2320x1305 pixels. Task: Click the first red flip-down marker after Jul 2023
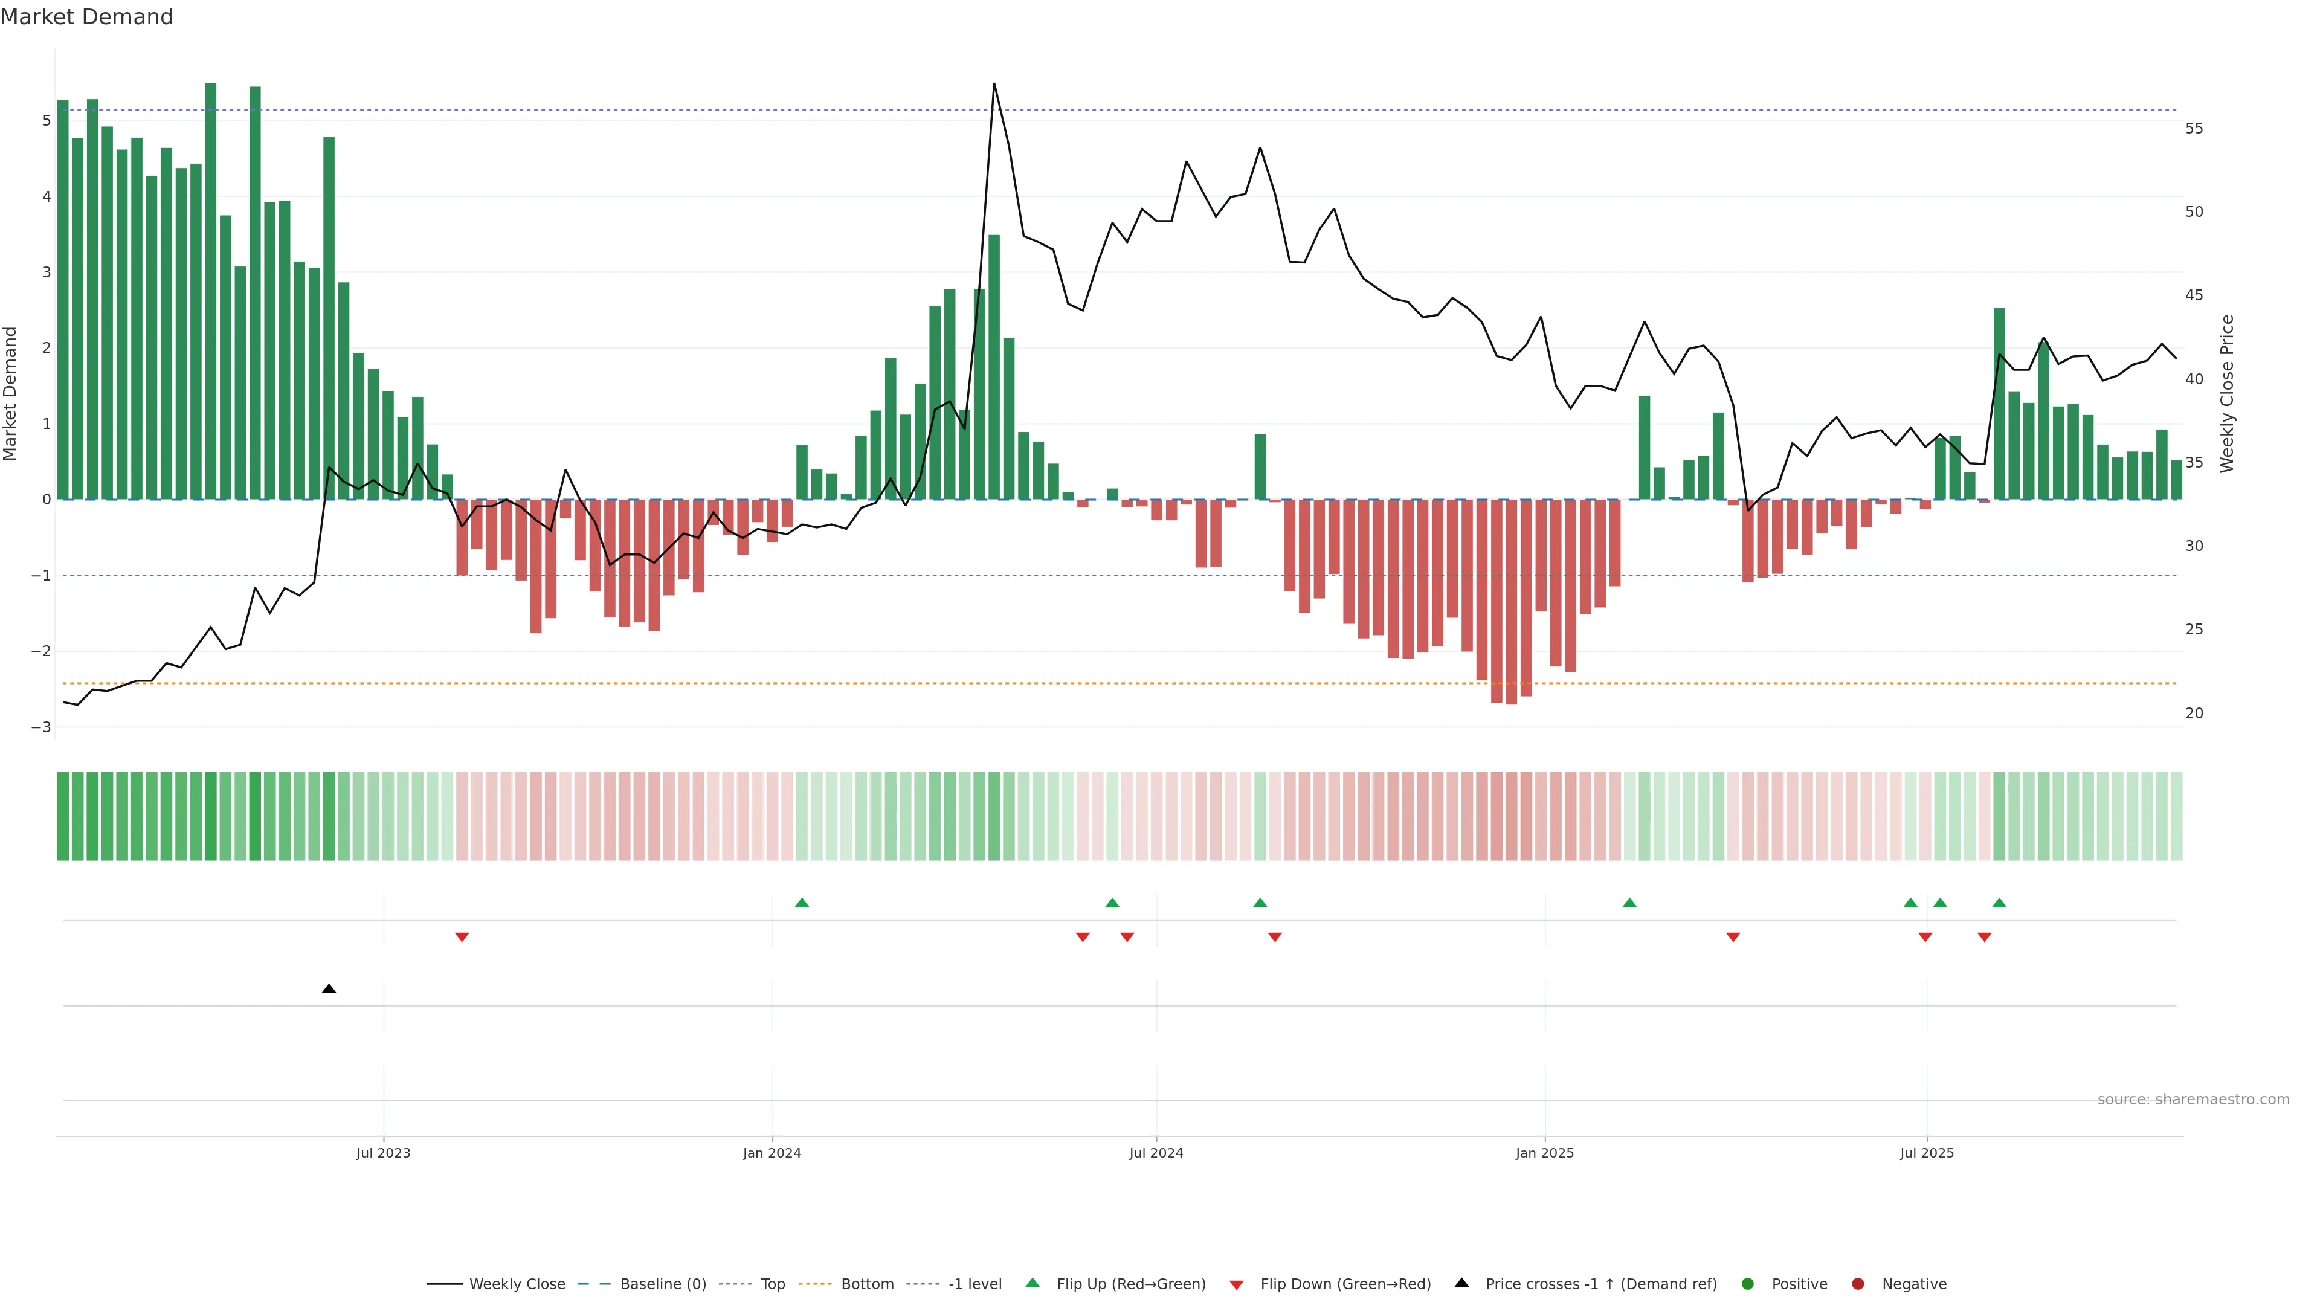462,938
